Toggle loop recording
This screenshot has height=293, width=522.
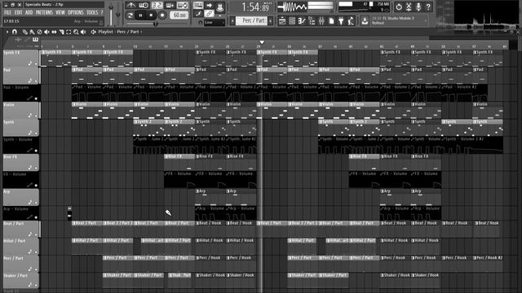pos(183,6)
